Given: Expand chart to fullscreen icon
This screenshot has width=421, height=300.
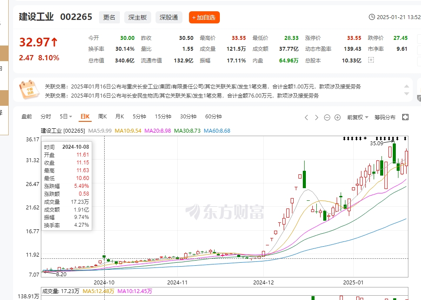Looking at the screenshot, I should [x=405, y=117].
